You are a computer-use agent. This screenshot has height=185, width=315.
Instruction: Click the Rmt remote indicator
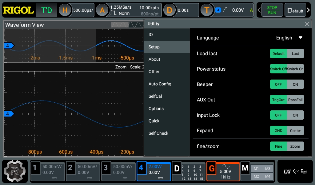point(304,172)
